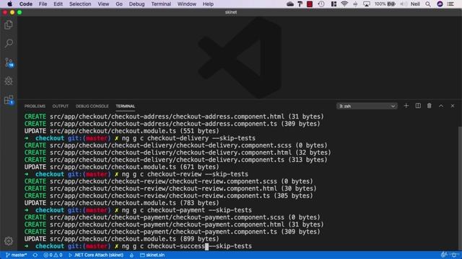Open the Extensions view
This screenshot has width=462, height=259.
pyautogui.click(x=9, y=100)
